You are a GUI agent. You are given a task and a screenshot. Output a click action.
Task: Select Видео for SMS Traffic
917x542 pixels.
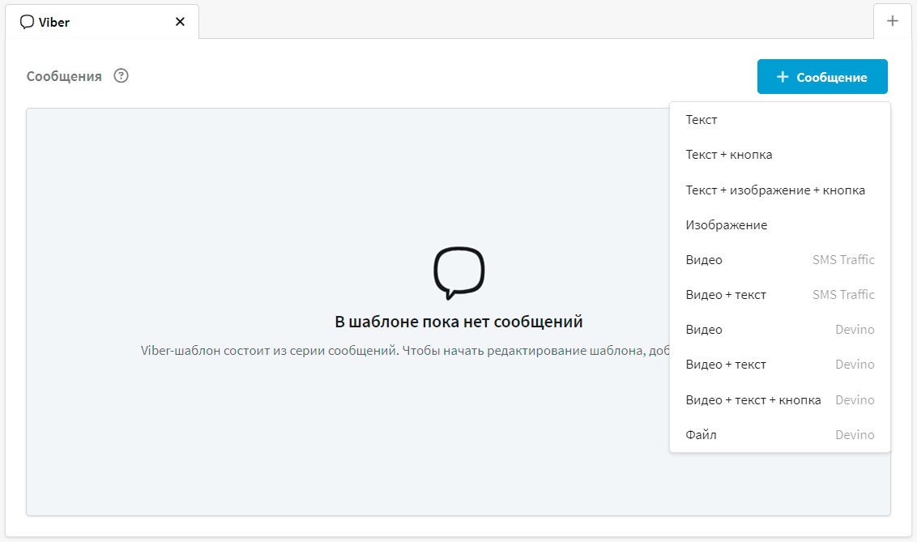780,259
